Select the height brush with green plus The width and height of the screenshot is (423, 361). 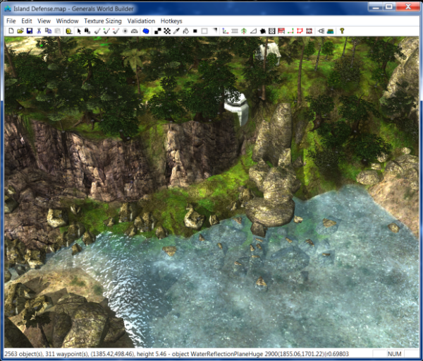106,31
